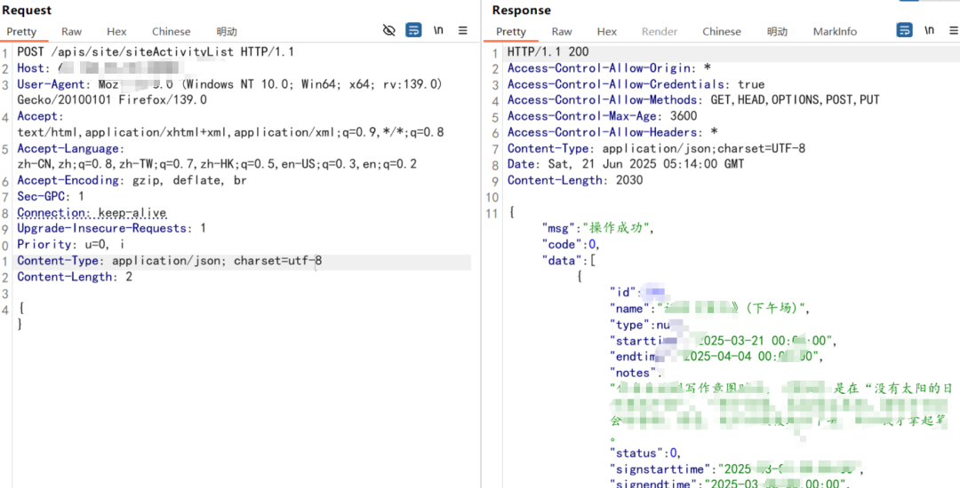Switch Request view to Raw tab

coord(72,32)
